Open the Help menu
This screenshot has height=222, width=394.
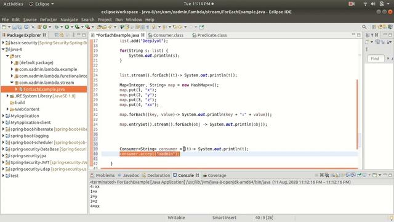click(150, 19)
